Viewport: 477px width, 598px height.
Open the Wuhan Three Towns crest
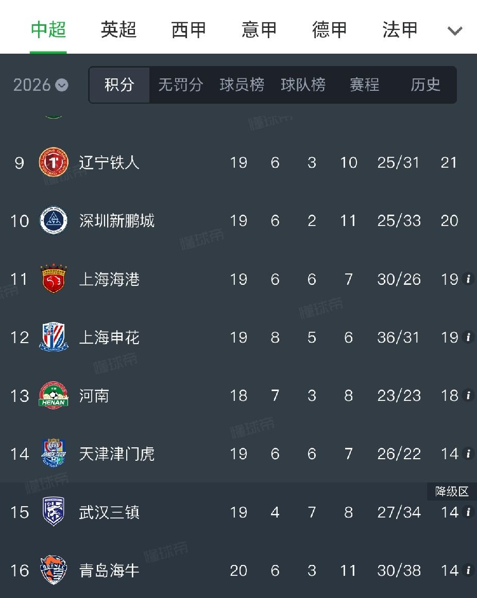coord(54,511)
